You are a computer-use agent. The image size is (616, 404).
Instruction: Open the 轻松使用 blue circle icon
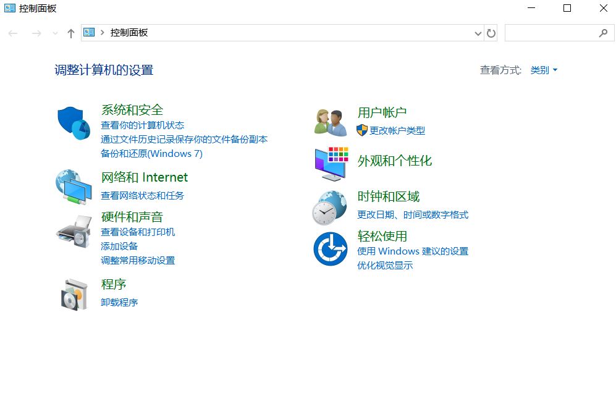pyautogui.click(x=331, y=248)
